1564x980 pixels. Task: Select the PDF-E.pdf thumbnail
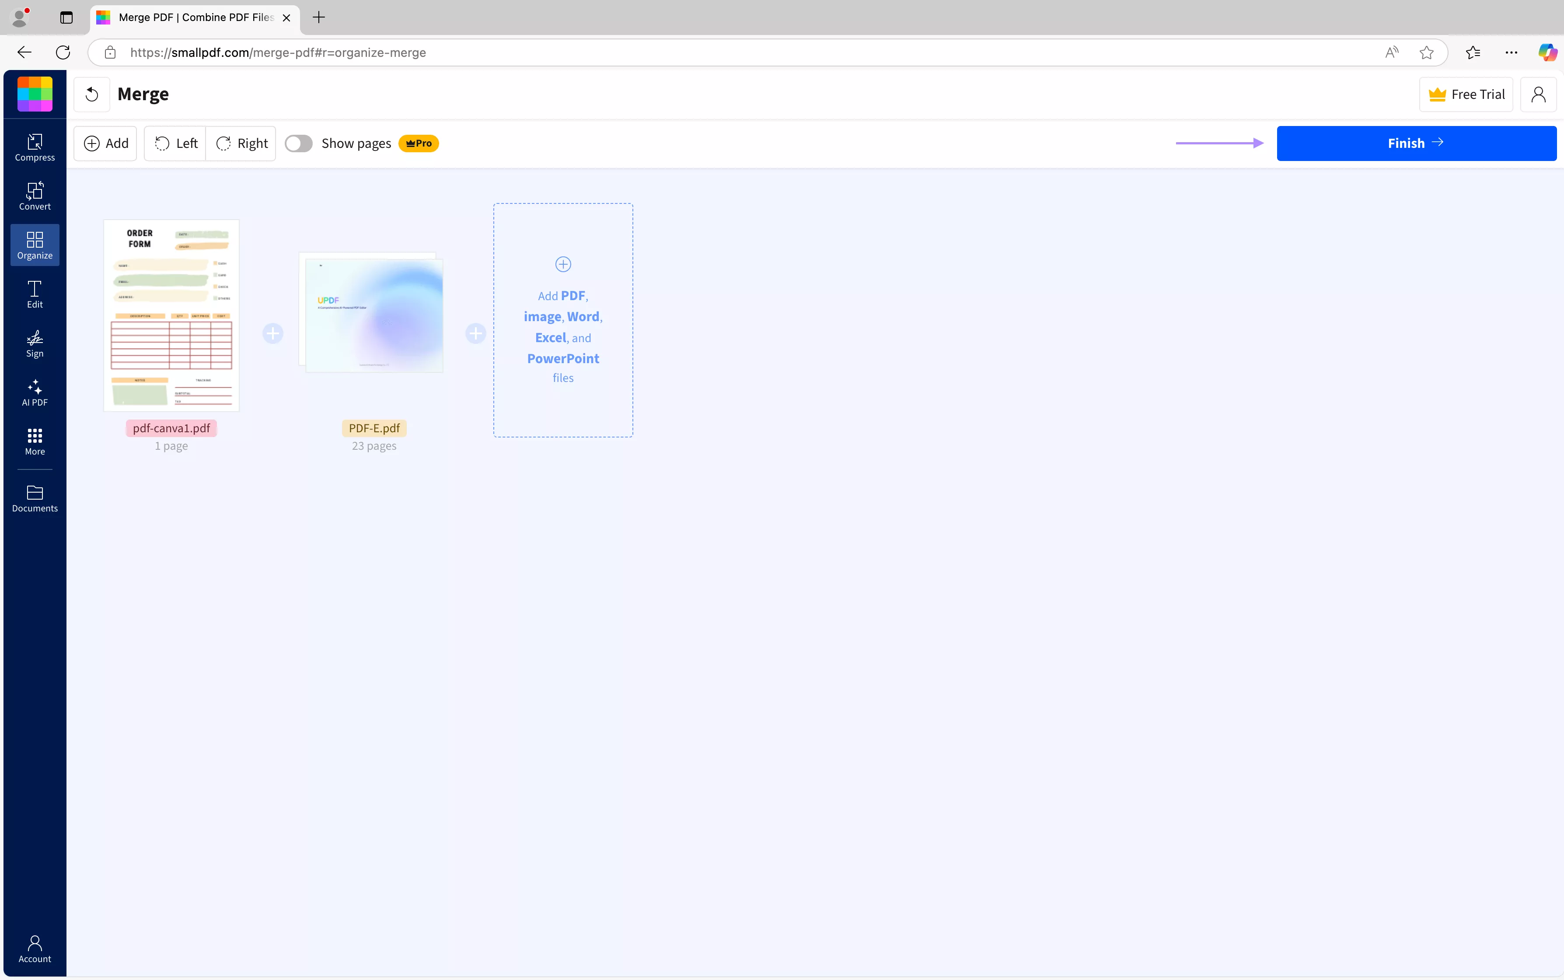point(374,315)
